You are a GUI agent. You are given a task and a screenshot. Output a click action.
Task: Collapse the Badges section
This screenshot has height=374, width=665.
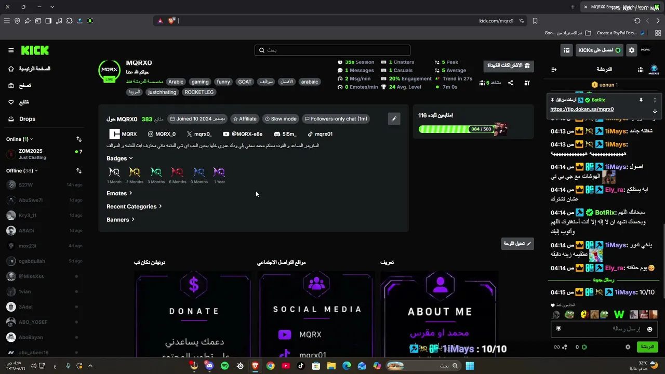(x=119, y=158)
